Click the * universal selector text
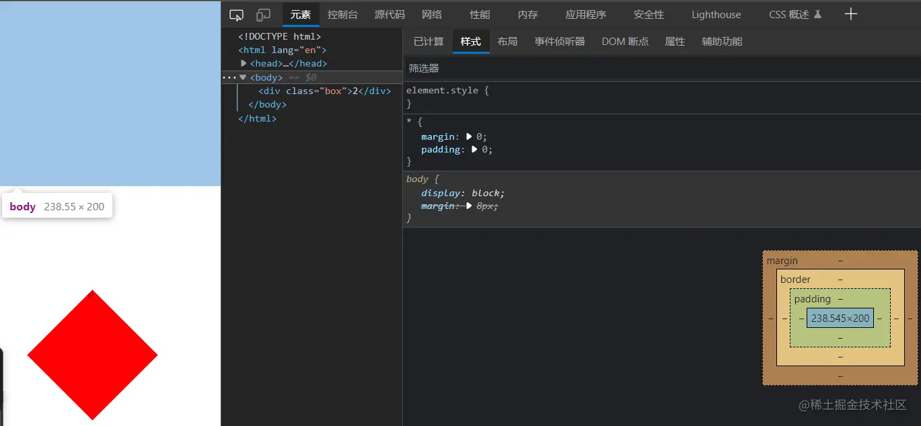Image resolution: width=921 pixels, height=426 pixels. [409, 122]
